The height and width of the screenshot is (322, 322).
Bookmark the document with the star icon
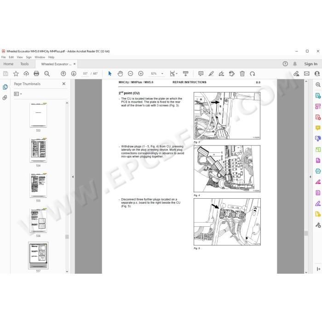(x=16, y=74)
